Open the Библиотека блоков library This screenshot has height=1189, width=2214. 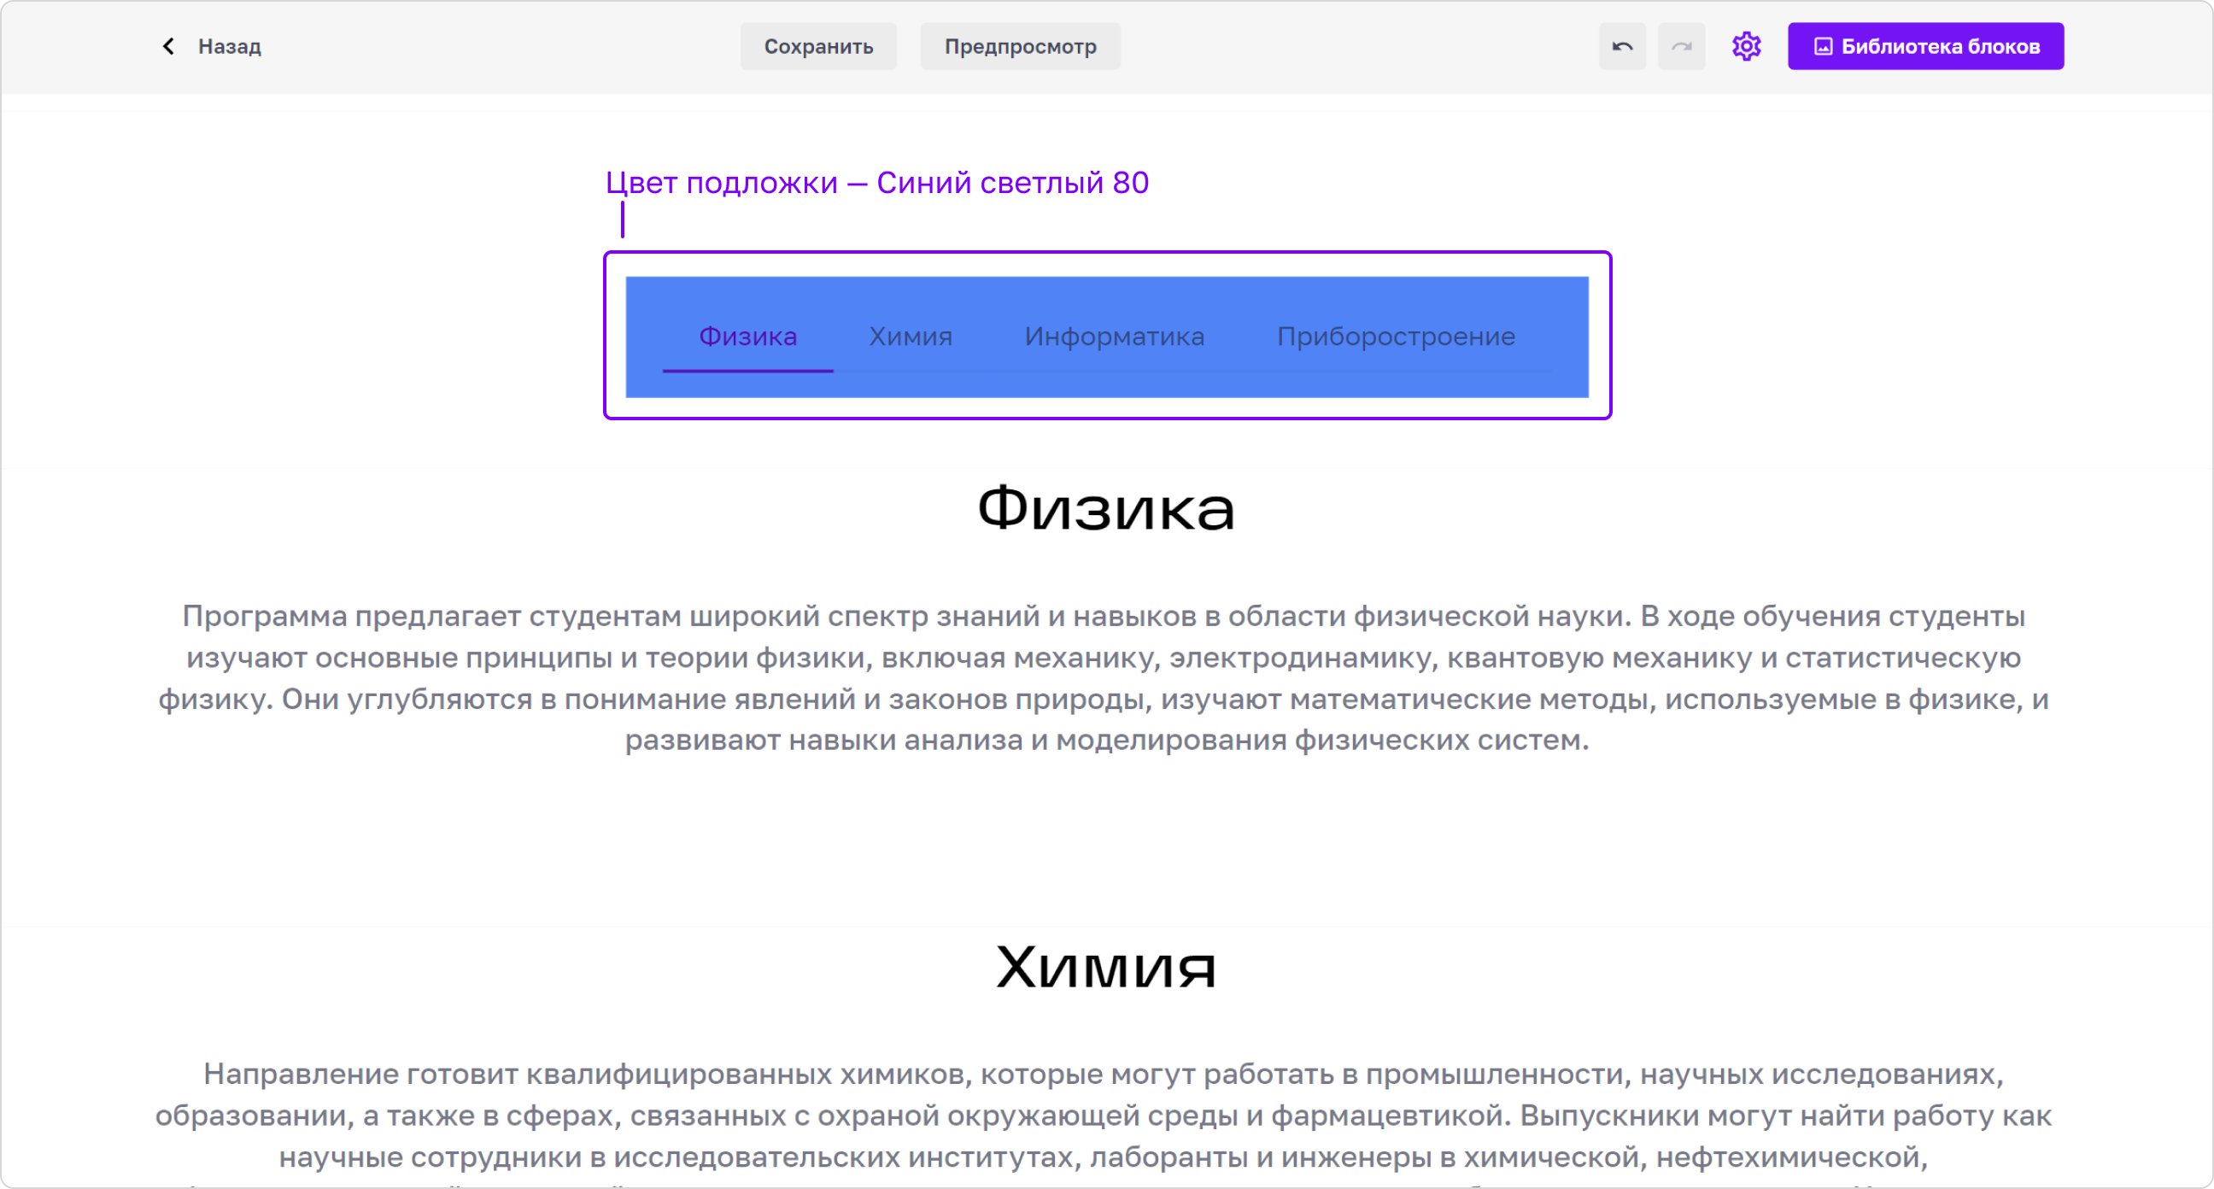click(1925, 46)
